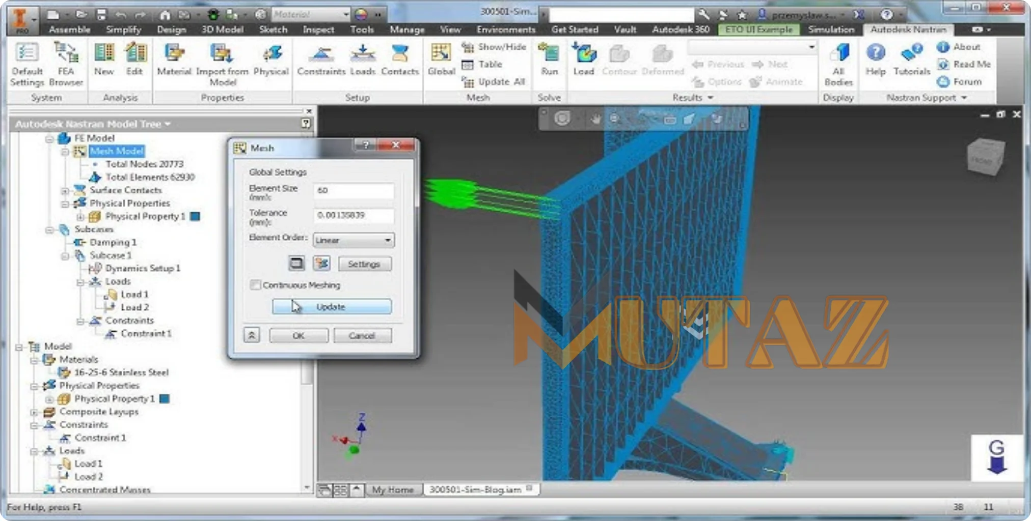Open the My Home document tab
Image resolution: width=1031 pixels, height=521 pixels.
click(x=392, y=489)
